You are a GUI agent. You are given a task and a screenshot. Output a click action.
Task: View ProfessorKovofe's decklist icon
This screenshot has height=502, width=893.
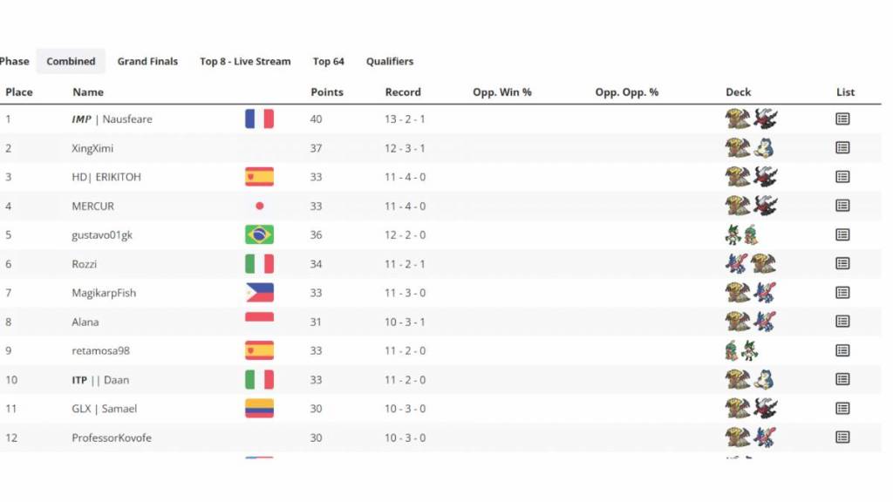(842, 437)
